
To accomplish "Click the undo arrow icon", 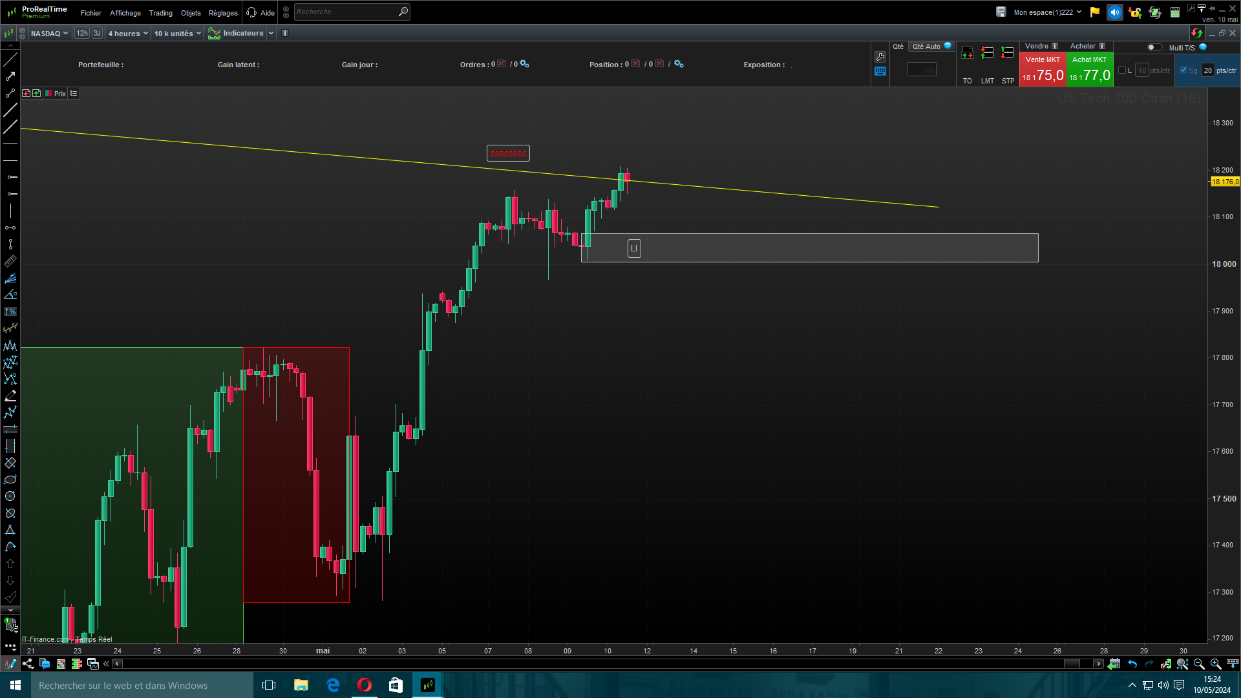I will [x=1132, y=664].
